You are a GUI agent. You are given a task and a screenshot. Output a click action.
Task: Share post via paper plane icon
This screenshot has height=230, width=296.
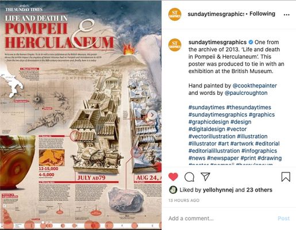[x=205, y=177]
